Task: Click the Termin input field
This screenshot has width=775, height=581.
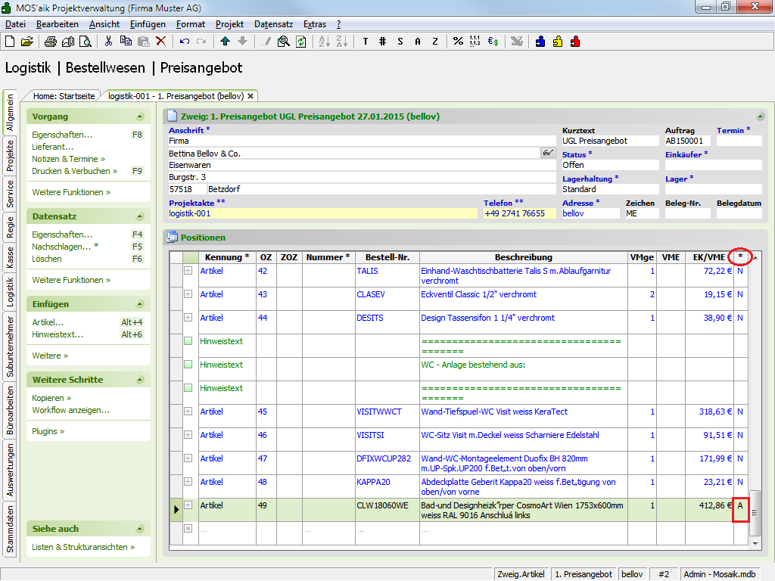Action: 739,141
